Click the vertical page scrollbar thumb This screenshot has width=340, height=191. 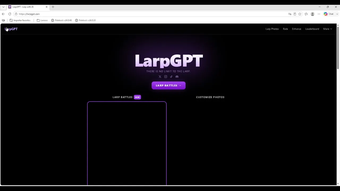pos(338,48)
